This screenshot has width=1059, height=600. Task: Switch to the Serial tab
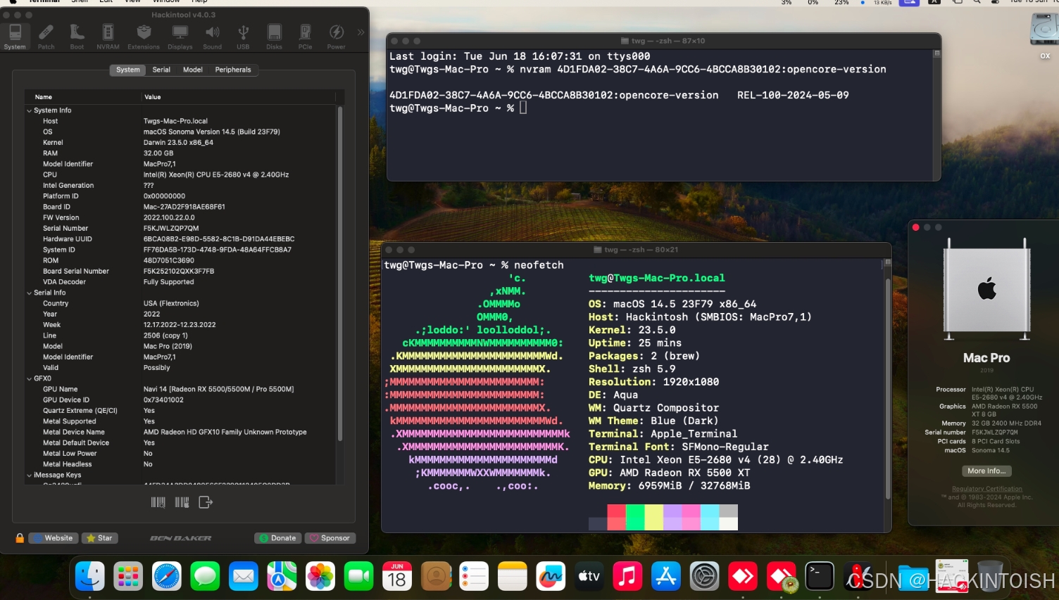coord(161,70)
